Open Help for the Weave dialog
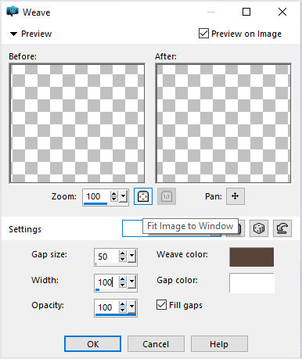Screen dimensions: 302x359 tap(219, 344)
